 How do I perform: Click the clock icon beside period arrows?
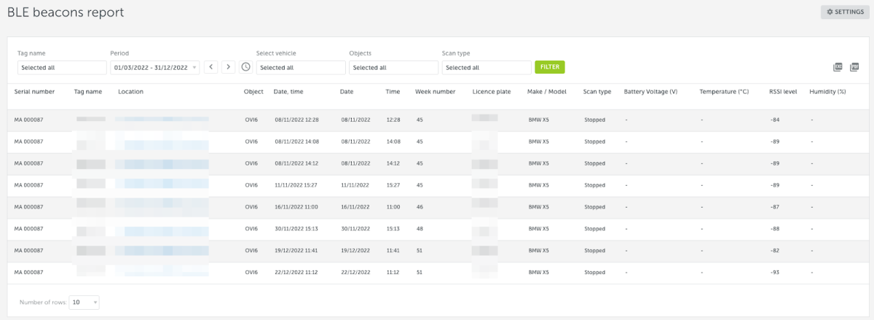pyautogui.click(x=246, y=67)
